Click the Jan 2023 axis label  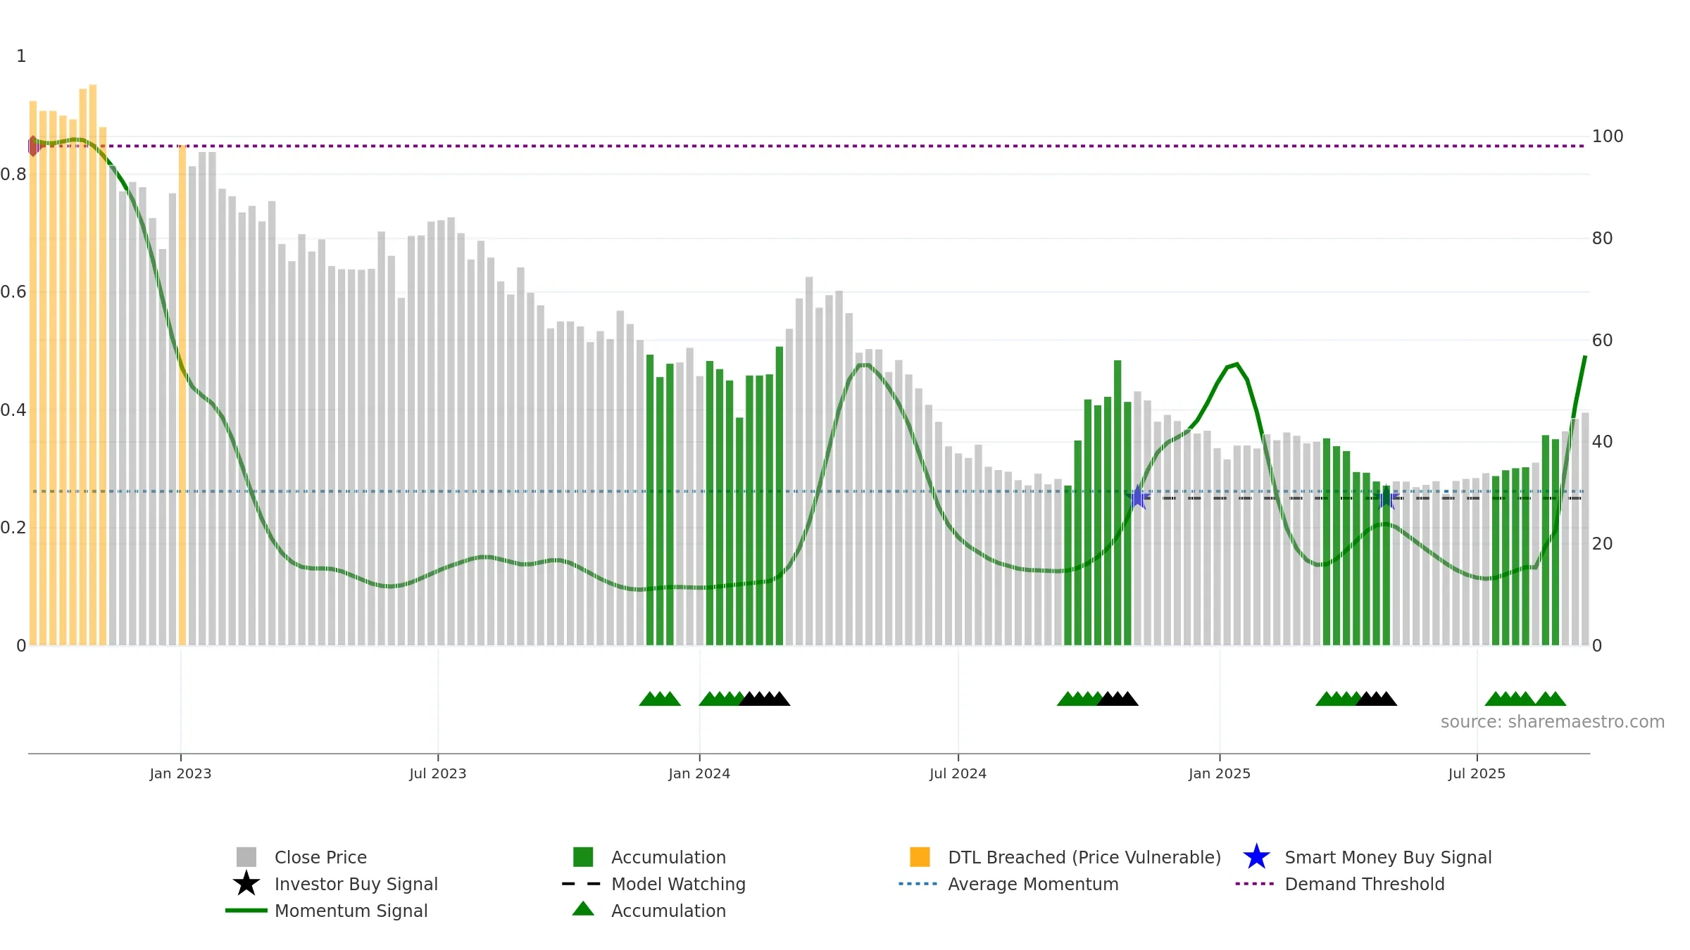tap(180, 773)
